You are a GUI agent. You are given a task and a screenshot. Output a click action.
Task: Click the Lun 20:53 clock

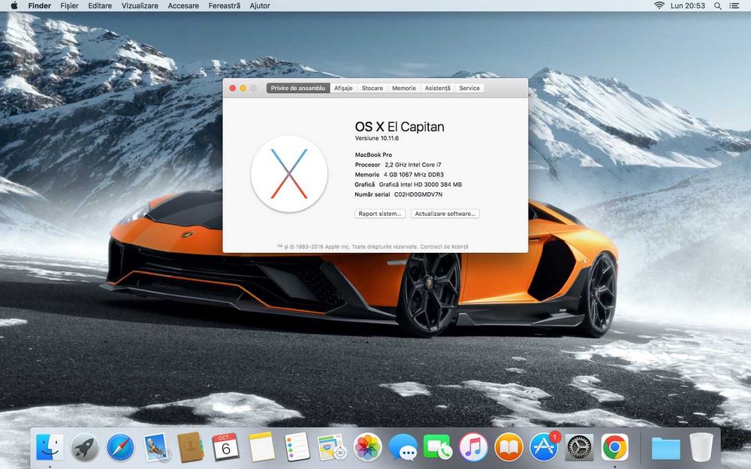(688, 6)
